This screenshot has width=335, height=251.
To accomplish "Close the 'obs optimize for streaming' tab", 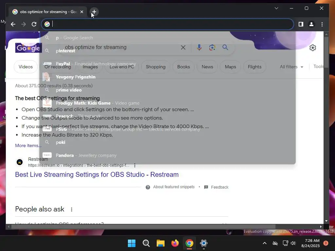I will coord(81,12).
